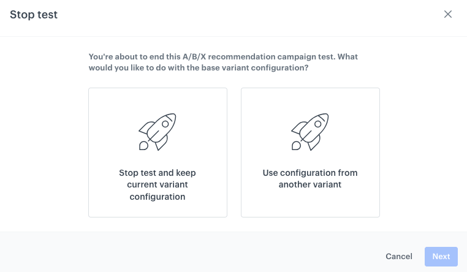Click the rocket icon above 'Use configuration from'

tap(310, 132)
